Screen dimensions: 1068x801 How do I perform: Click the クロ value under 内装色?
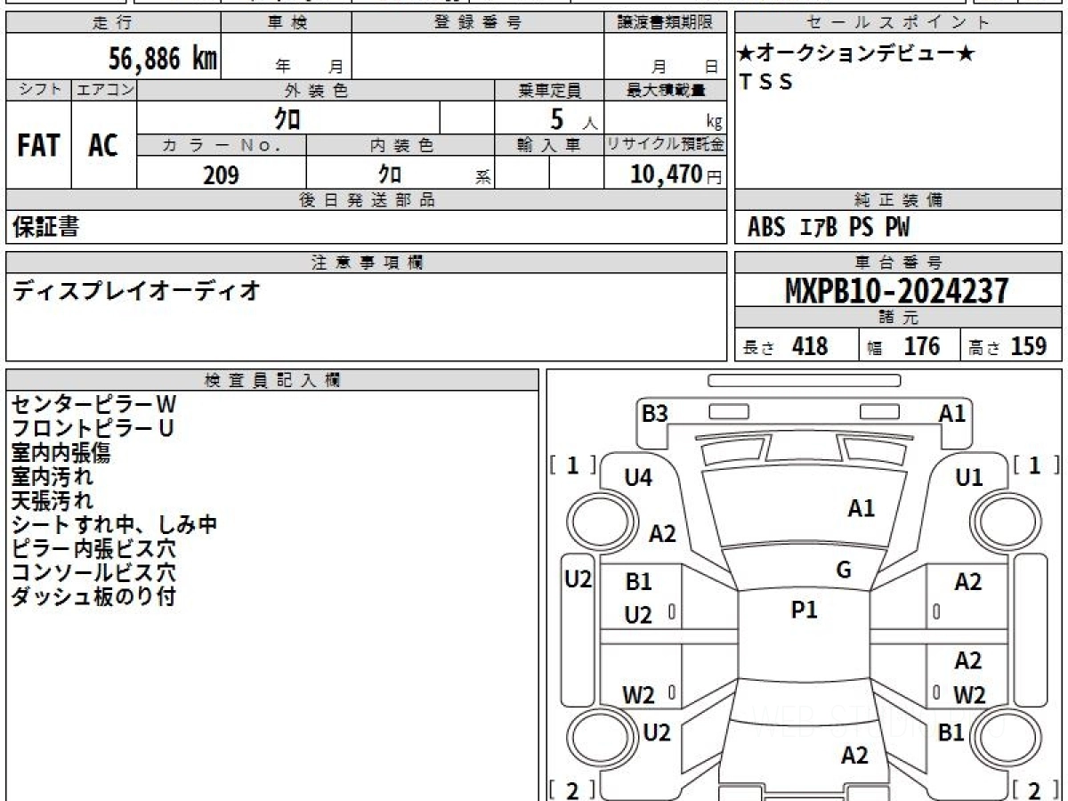(390, 174)
